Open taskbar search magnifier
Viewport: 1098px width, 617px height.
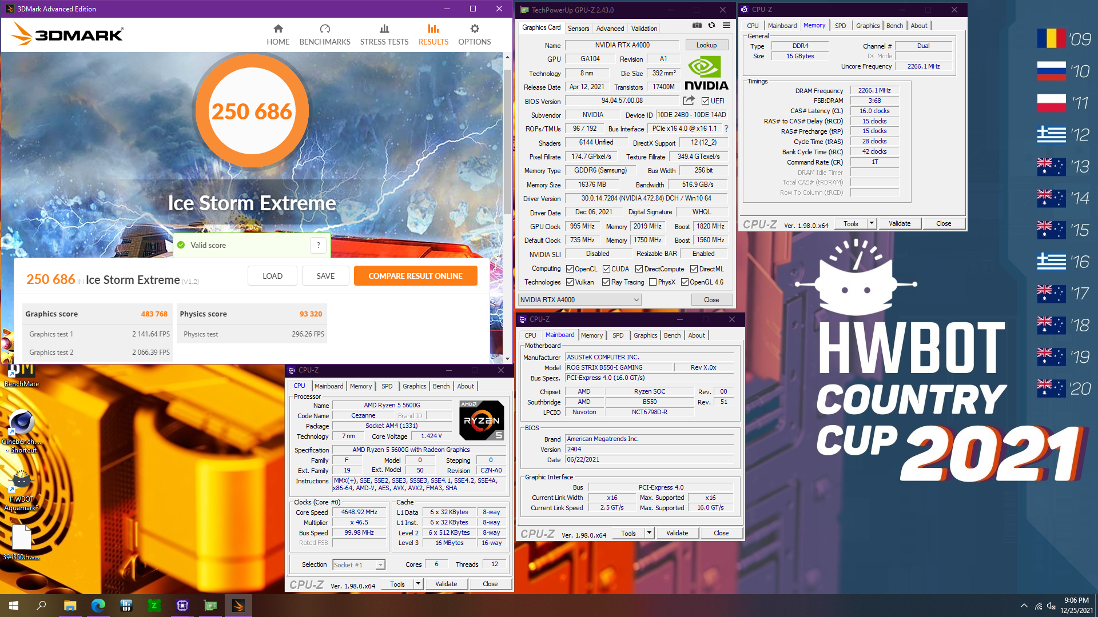pos(41,606)
